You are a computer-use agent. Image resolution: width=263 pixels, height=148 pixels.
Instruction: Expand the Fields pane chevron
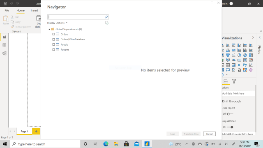pos(260,37)
